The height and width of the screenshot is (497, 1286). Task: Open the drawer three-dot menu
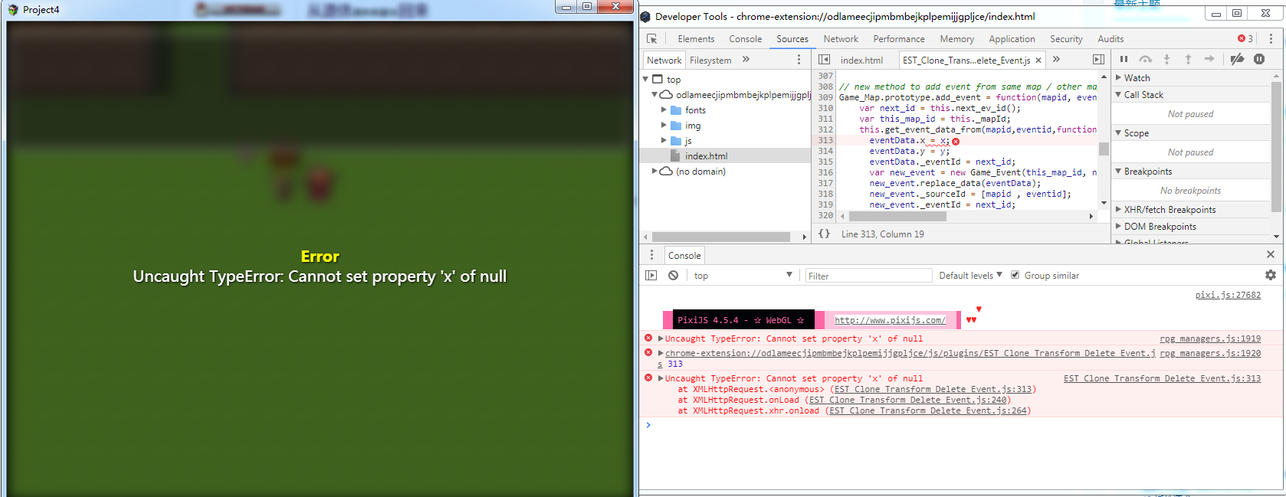(652, 255)
